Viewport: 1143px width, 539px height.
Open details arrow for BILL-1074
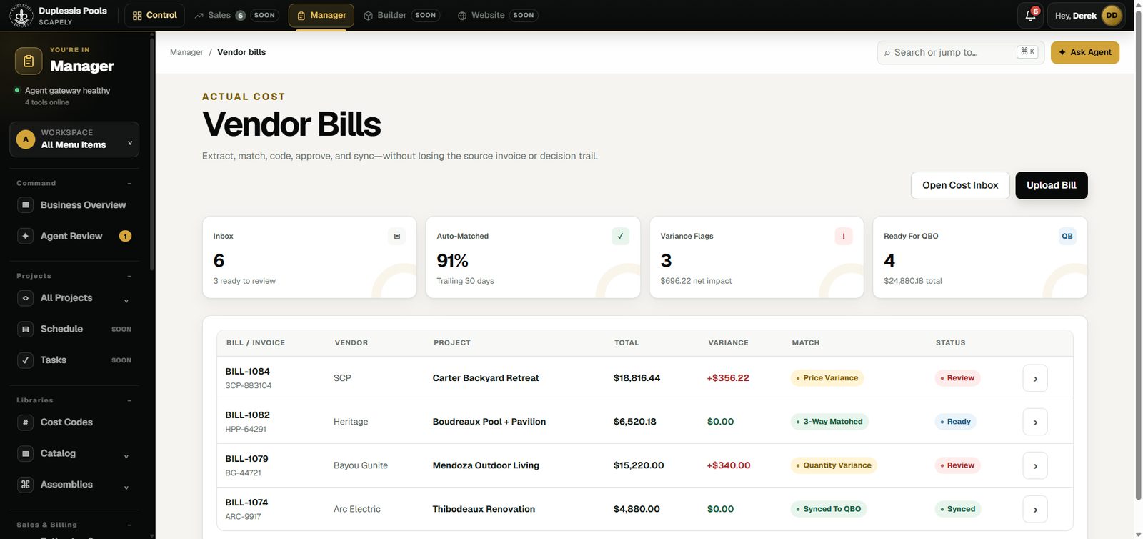pyautogui.click(x=1035, y=509)
